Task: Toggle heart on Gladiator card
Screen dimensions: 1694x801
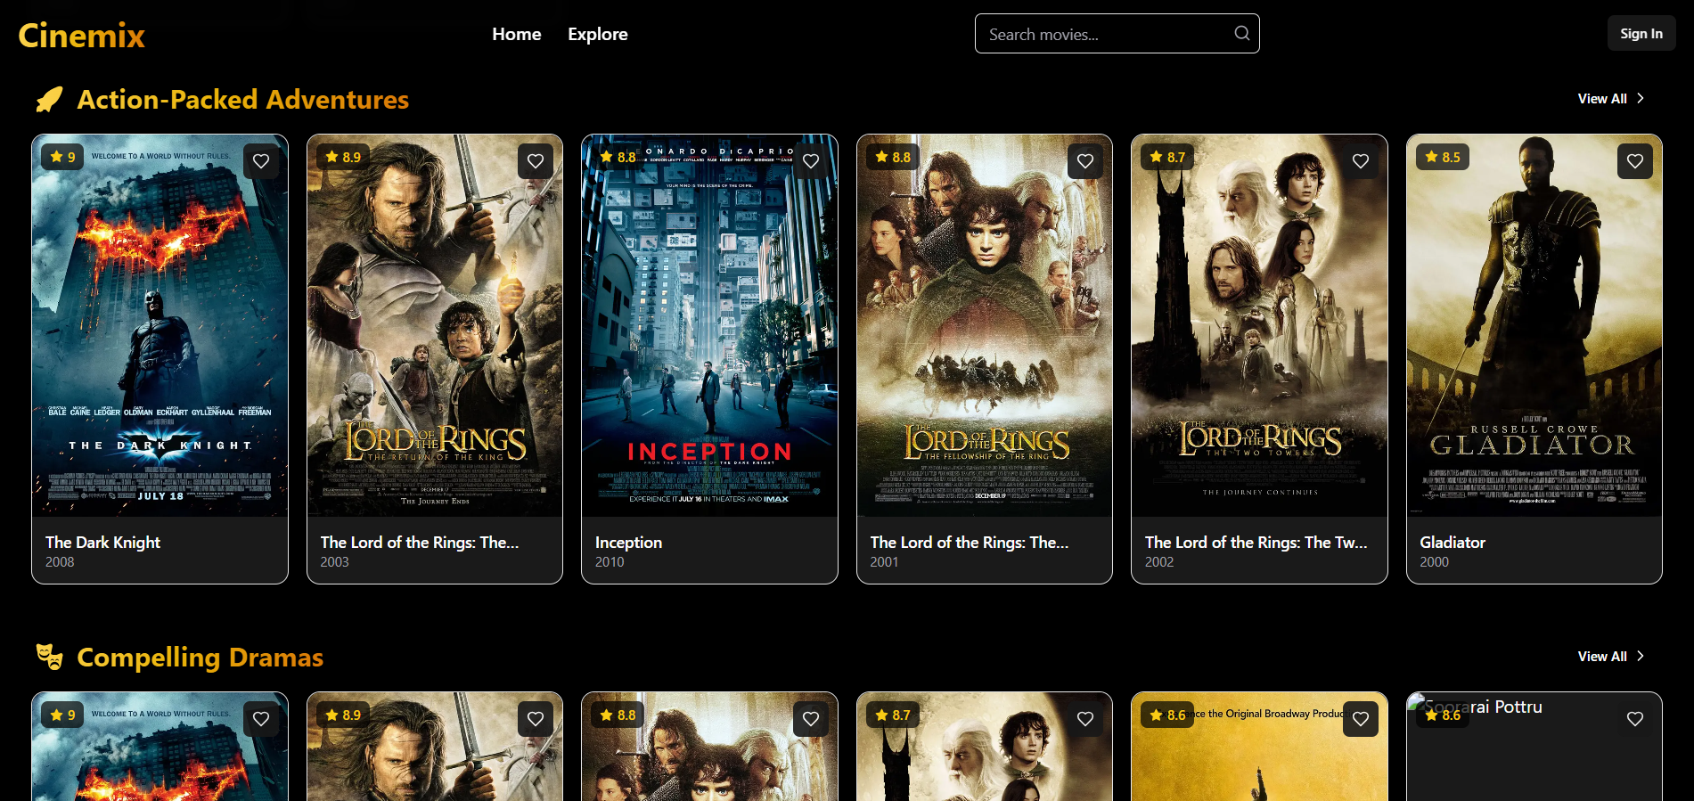Action: tap(1635, 161)
